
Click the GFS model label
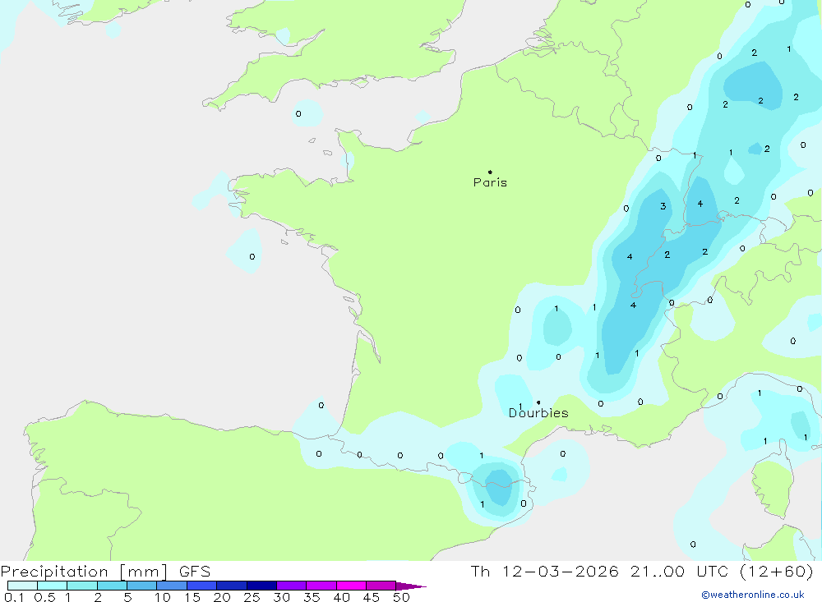tap(195, 572)
